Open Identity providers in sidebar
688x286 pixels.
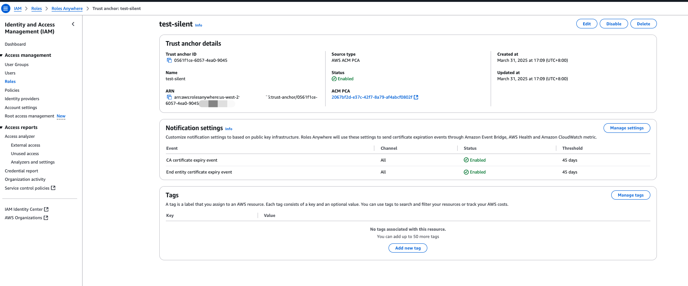pyautogui.click(x=22, y=99)
